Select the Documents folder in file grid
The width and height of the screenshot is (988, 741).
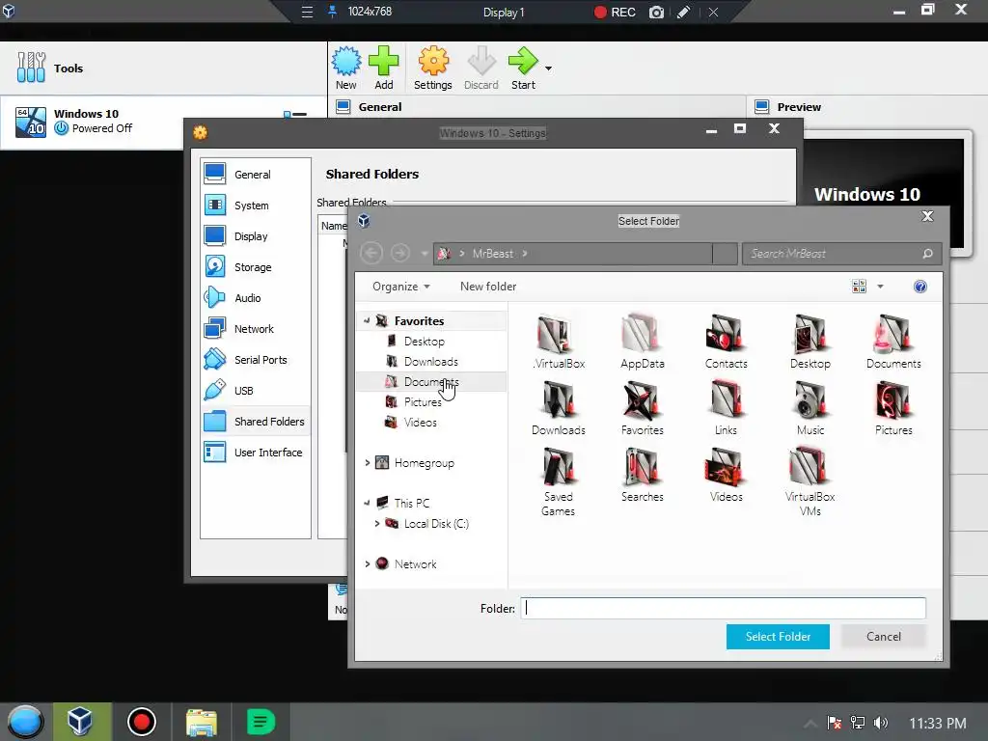coord(892,341)
